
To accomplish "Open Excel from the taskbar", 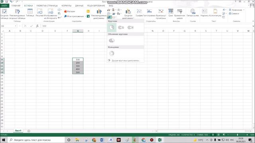I will (160, 140).
